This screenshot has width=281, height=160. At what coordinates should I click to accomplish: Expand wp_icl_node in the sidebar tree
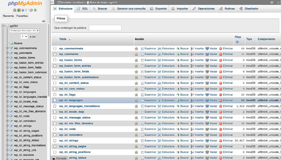(7, 116)
